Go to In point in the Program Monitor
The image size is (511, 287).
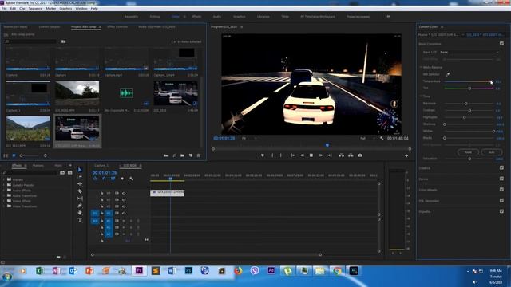click(293, 155)
